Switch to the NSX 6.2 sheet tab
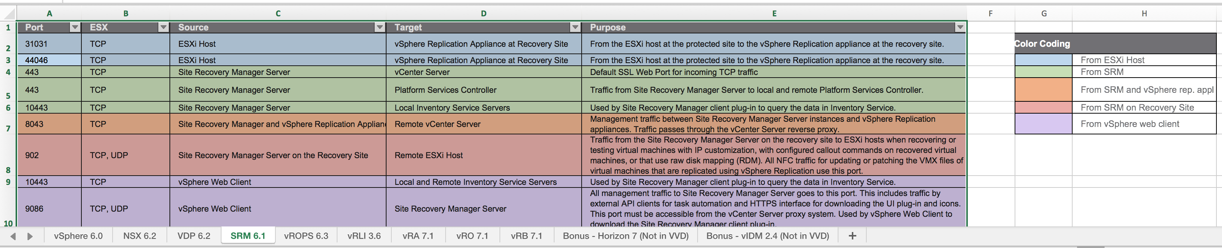Viewport: 1222px width, 248px height. [139, 236]
